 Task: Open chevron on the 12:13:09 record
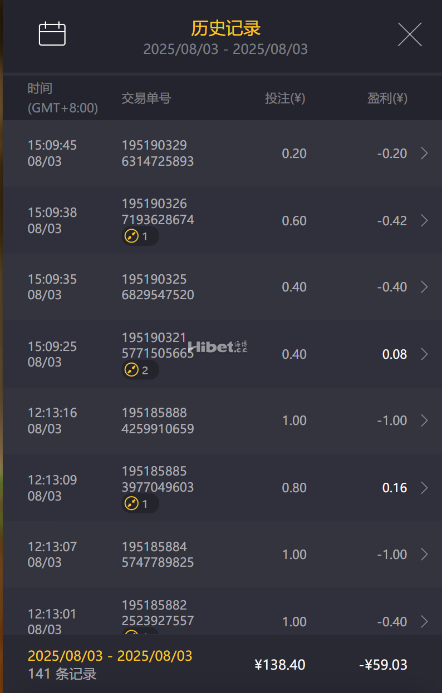click(x=424, y=488)
